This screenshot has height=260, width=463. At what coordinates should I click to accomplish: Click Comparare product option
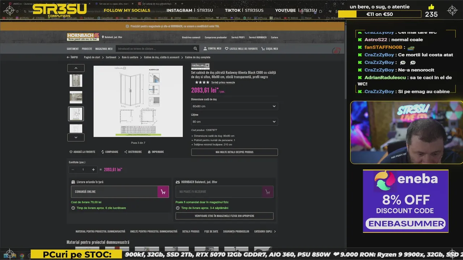pos(110,152)
